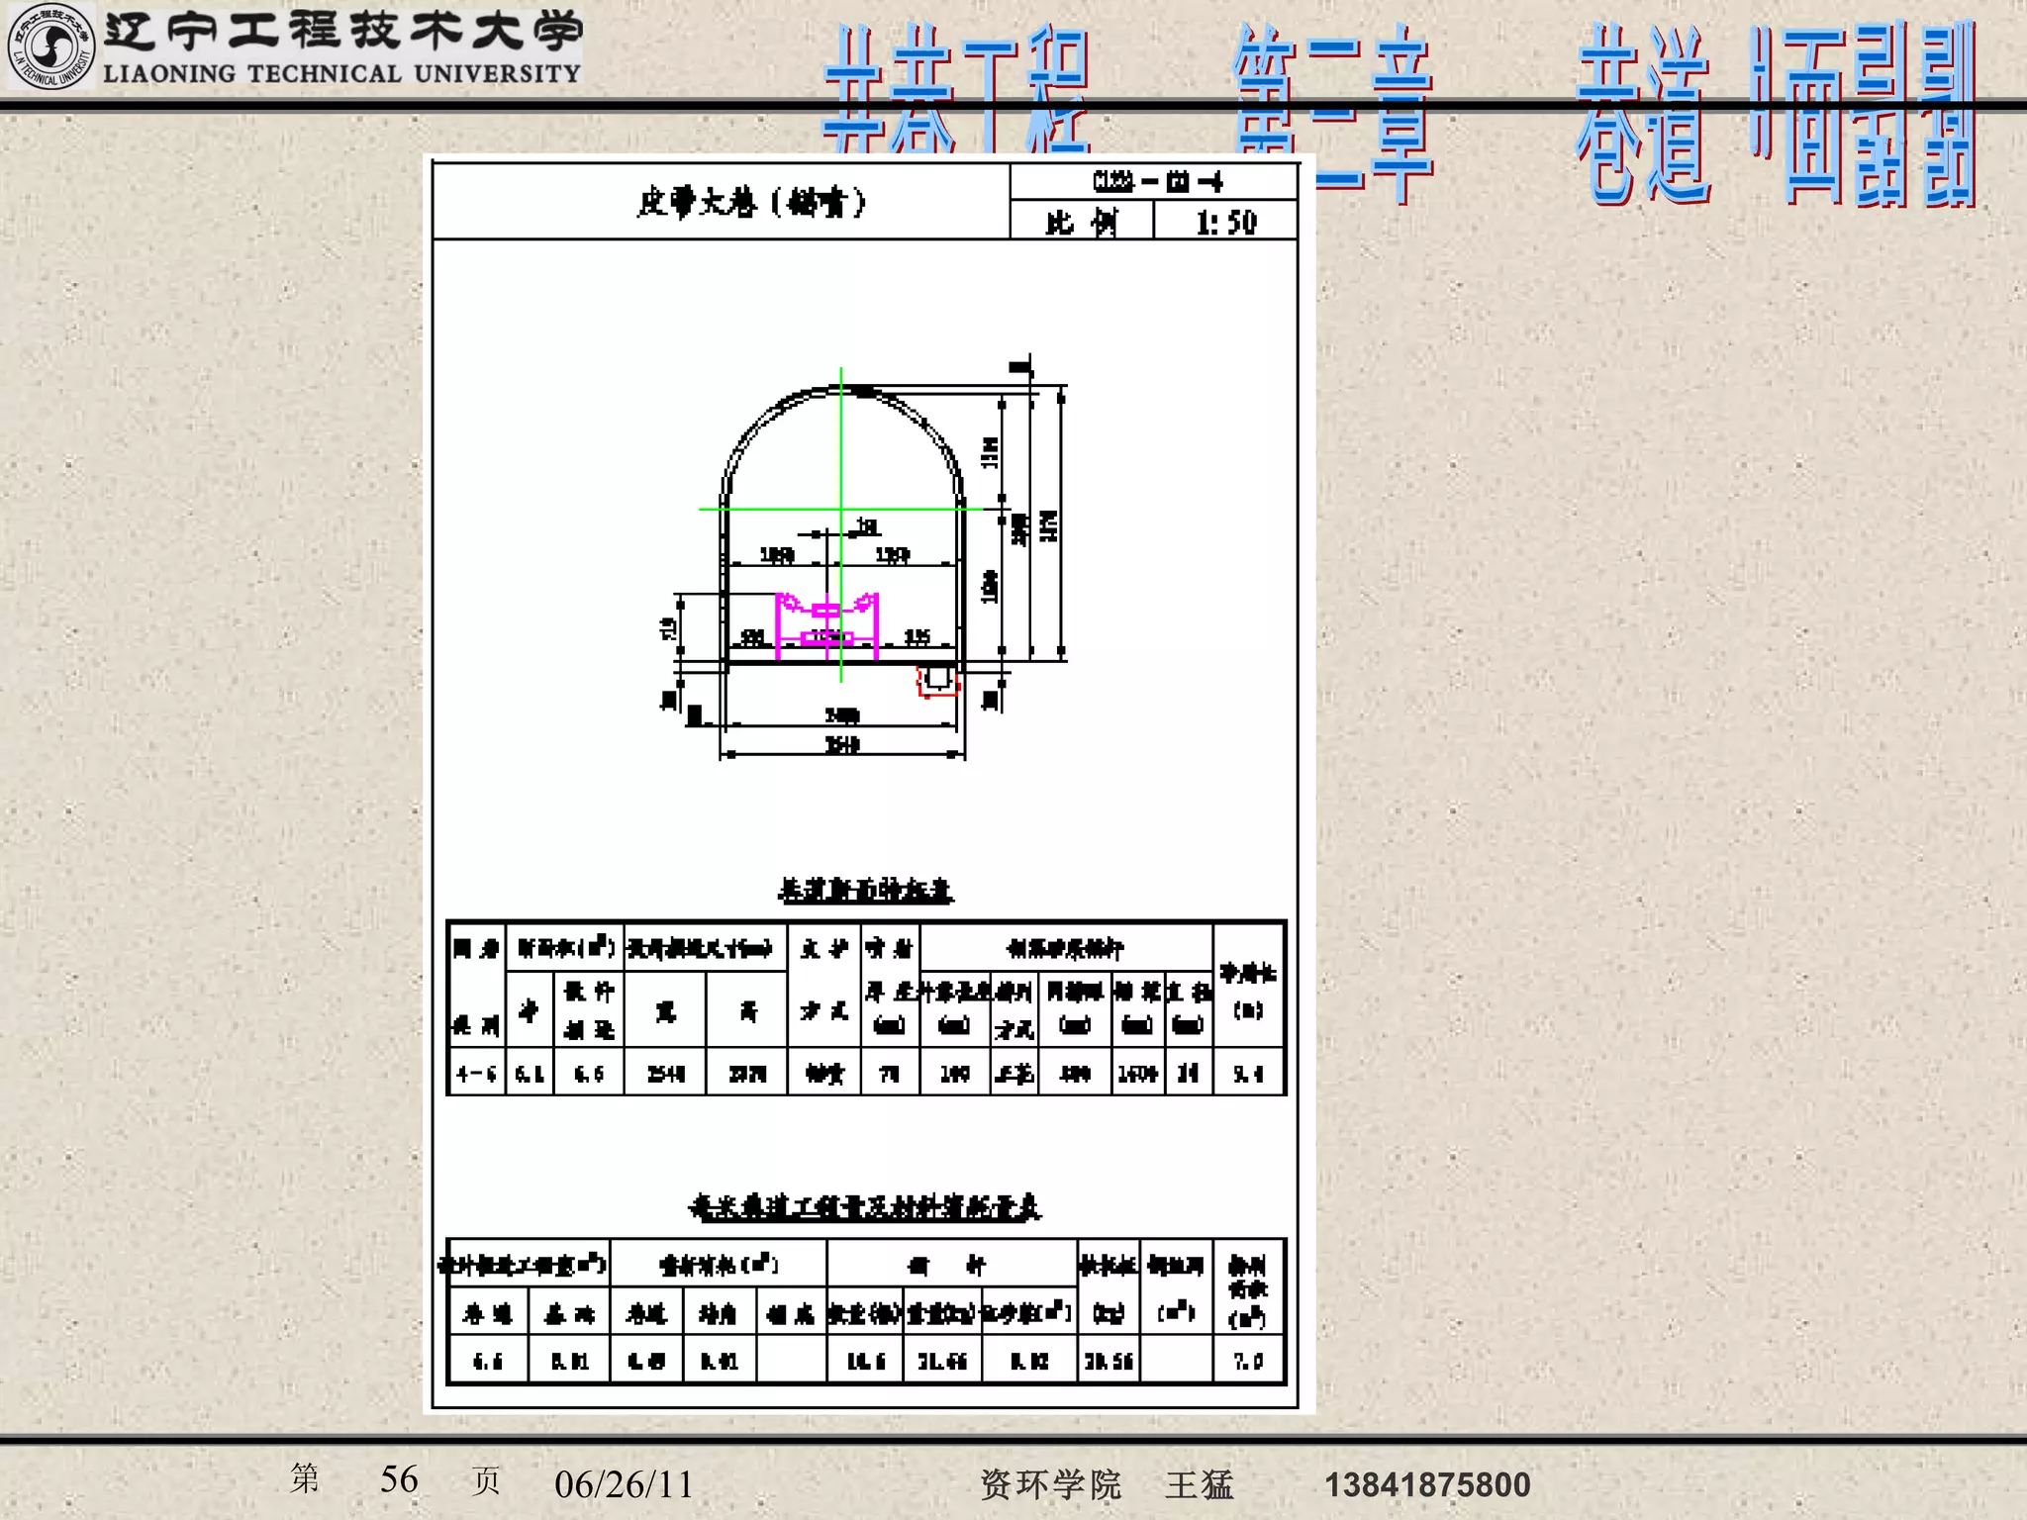This screenshot has height=1520, width=2027.
Task: Click the right-side height dimension line
Action: pos(1061,524)
